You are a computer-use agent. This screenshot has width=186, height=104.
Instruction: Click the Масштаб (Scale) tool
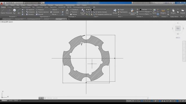40,14
